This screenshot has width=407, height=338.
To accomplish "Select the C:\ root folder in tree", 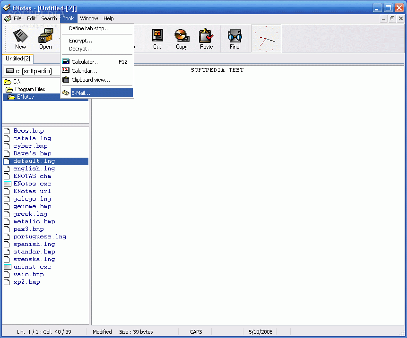I will click(17, 82).
